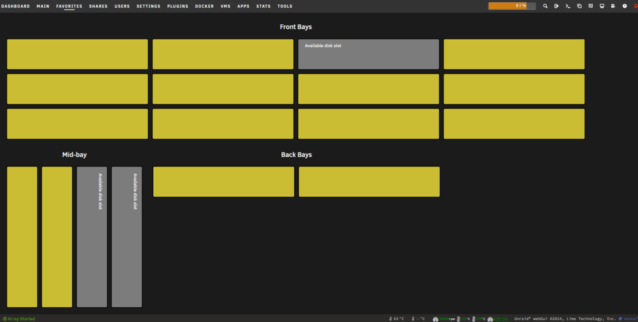This screenshot has height=322, width=638.
Task: Click the Back Bays heading
Action: click(x=297, y=154)
